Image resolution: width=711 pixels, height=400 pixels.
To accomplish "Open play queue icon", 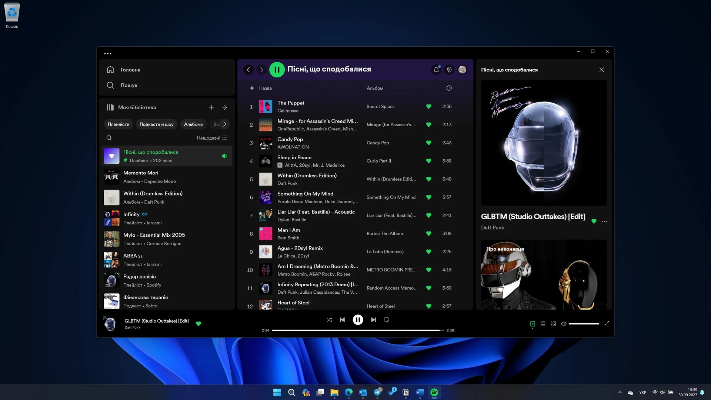I will click(x=543, y=324).
